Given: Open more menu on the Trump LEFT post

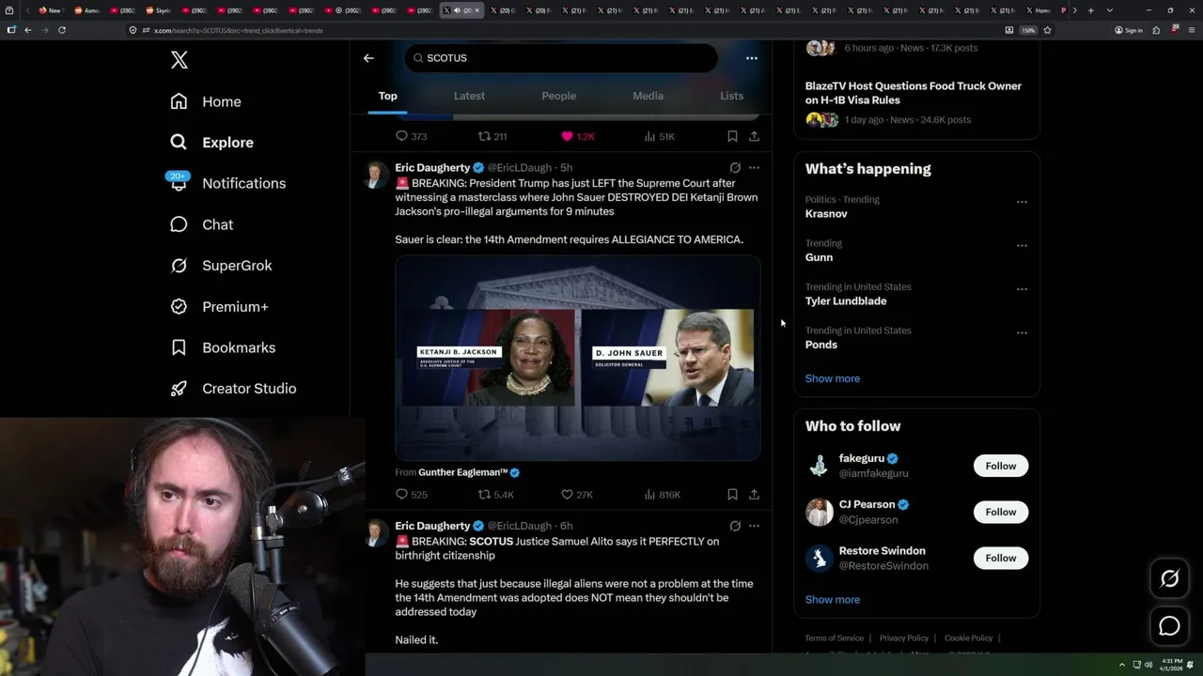Looking at the screenshot, I should point(754,168).
